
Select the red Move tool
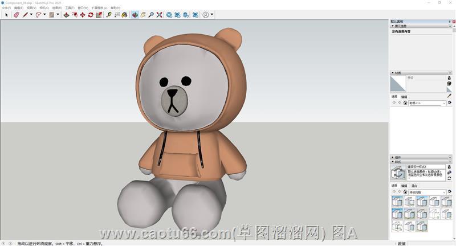point(83,15)
